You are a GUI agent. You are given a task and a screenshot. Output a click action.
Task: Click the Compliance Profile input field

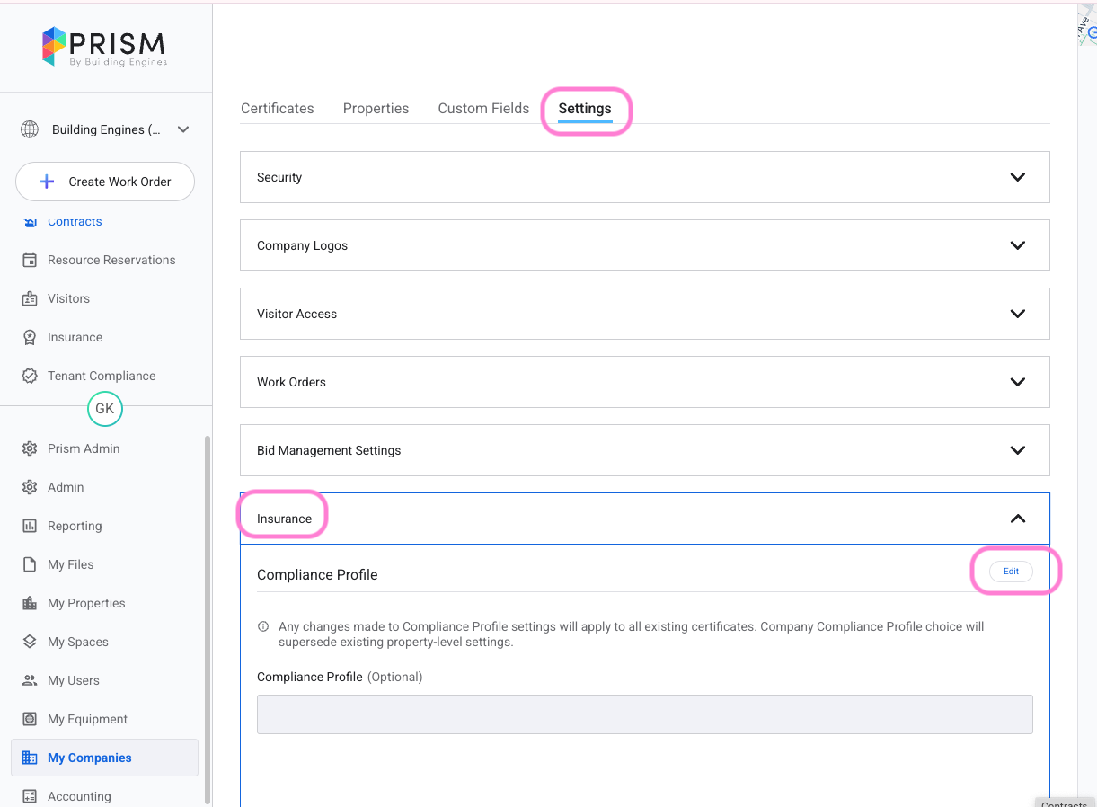(x=644, y=714)
